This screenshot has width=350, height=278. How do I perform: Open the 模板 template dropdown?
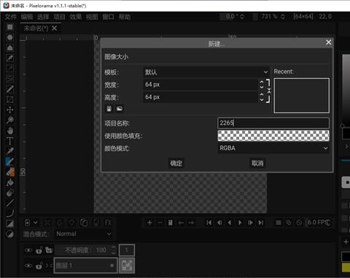click(x=206, y=72)
